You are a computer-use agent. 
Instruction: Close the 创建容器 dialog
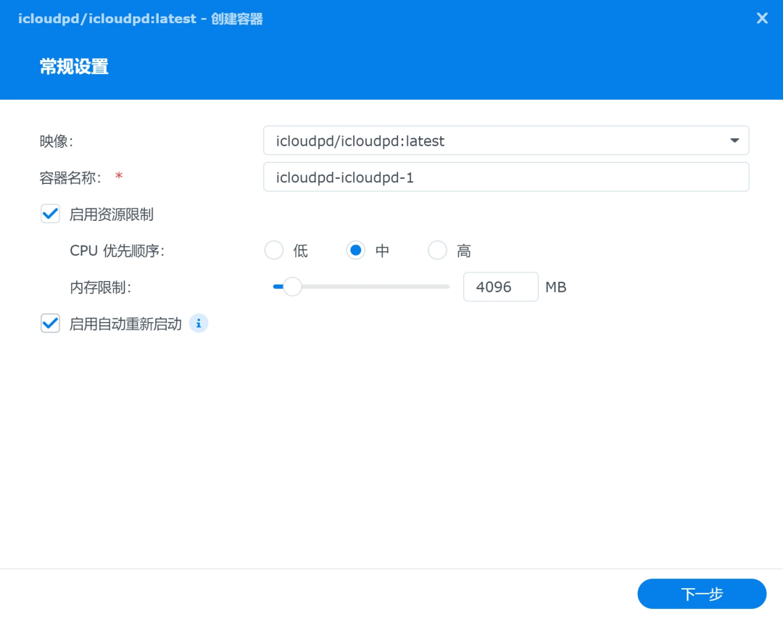tap(761, 18)
